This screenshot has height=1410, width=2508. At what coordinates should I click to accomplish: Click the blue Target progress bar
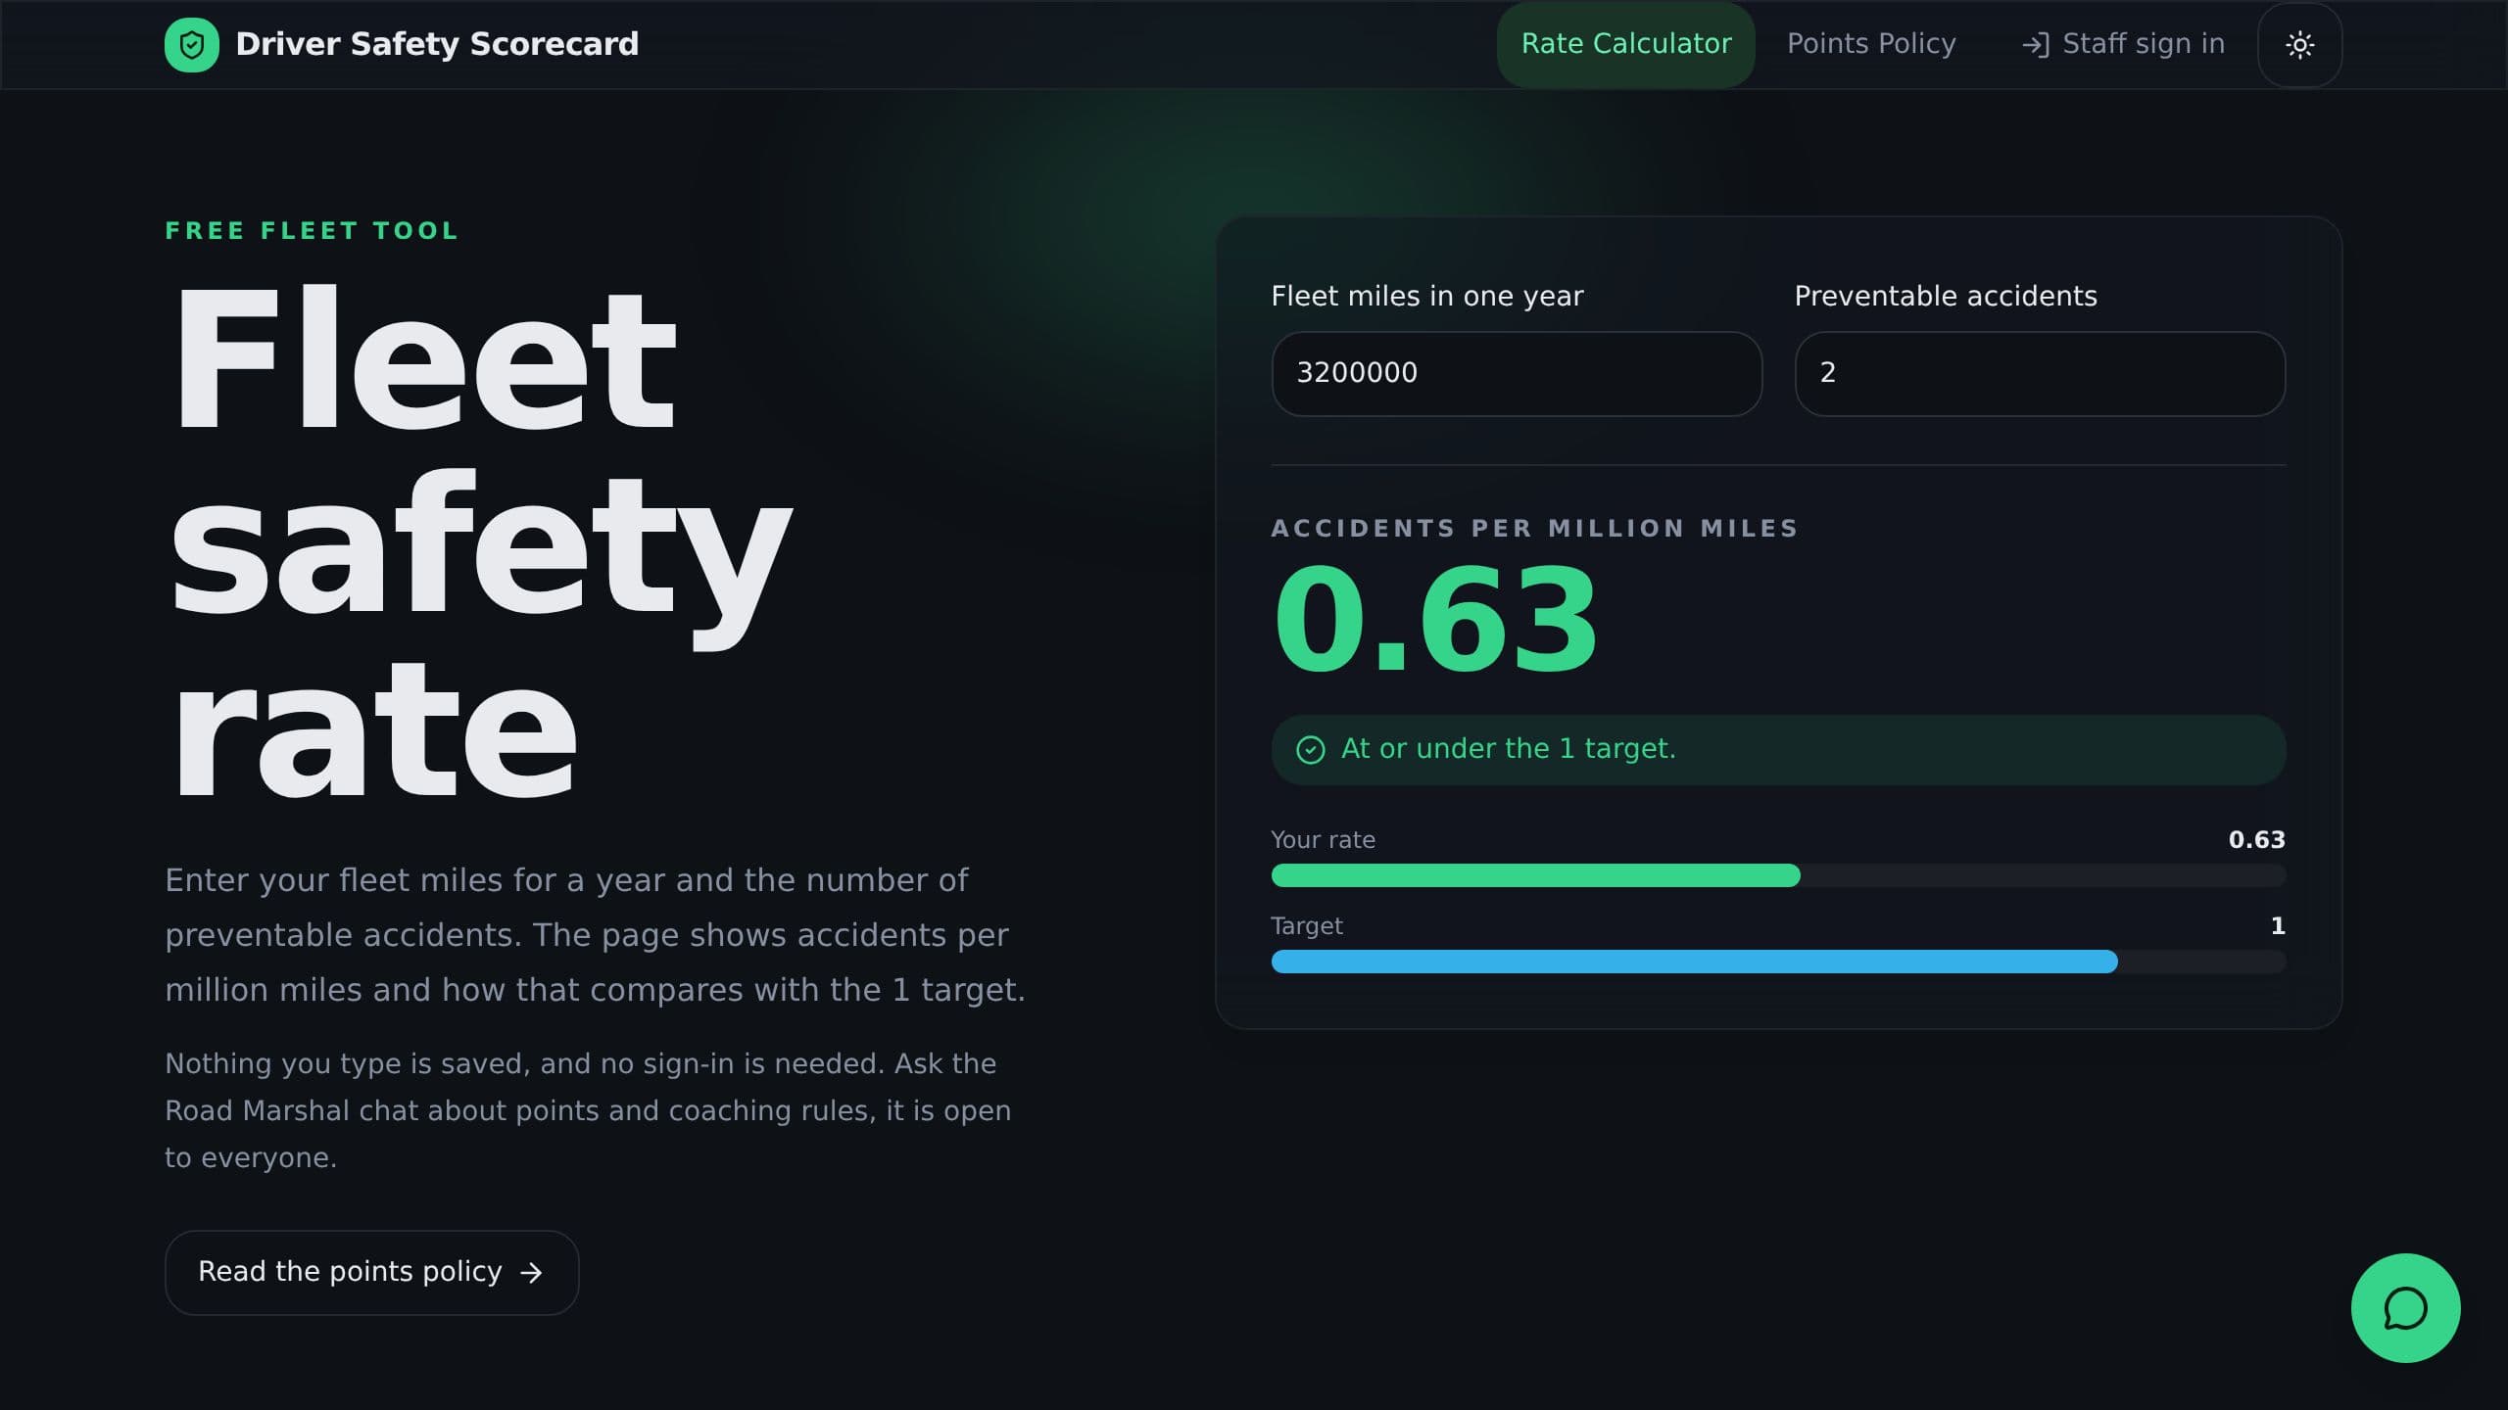[x=1694, y=962]
